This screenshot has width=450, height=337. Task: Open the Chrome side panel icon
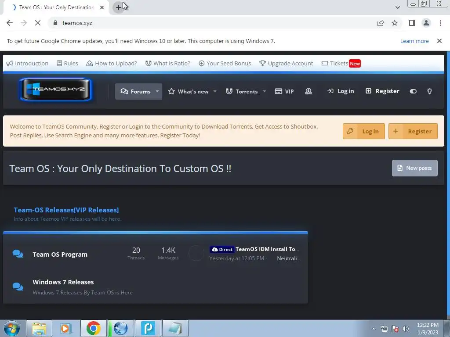[x=412, y=23]
